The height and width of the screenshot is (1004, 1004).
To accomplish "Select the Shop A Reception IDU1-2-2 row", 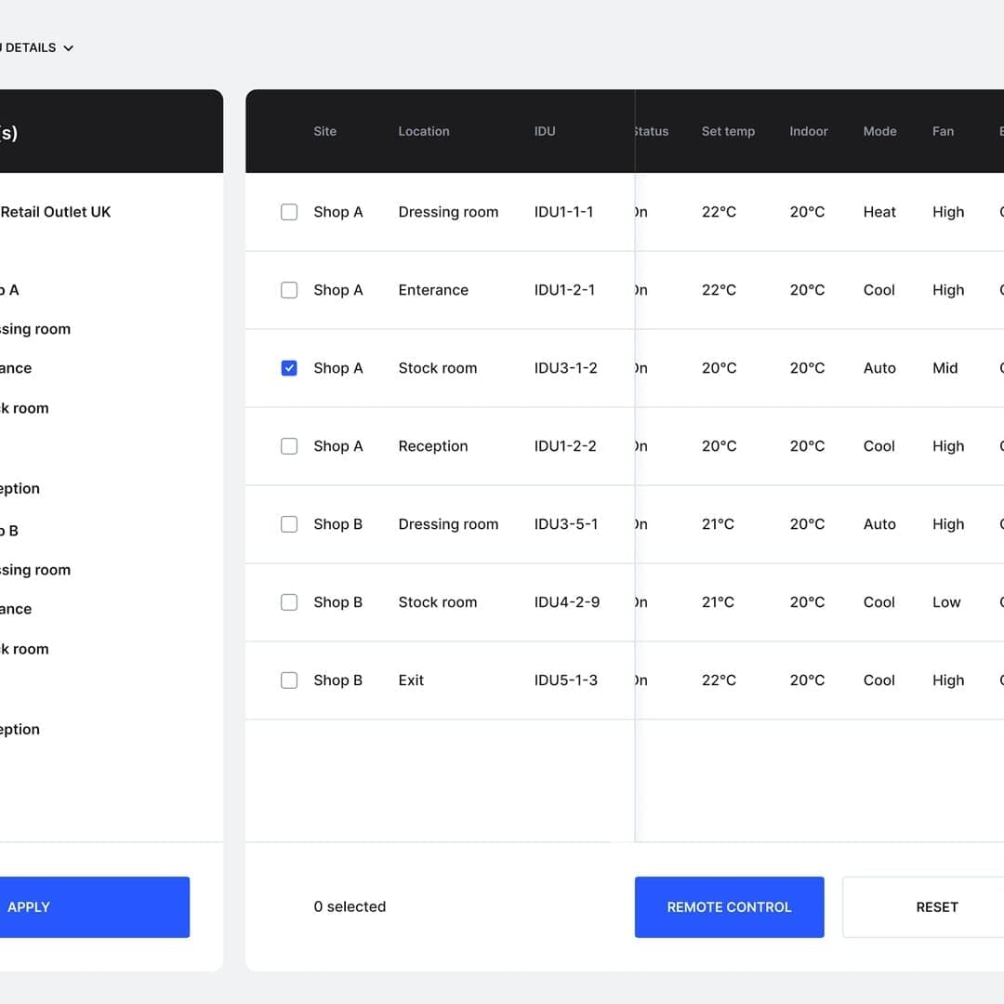I will (x=289, y=446).
